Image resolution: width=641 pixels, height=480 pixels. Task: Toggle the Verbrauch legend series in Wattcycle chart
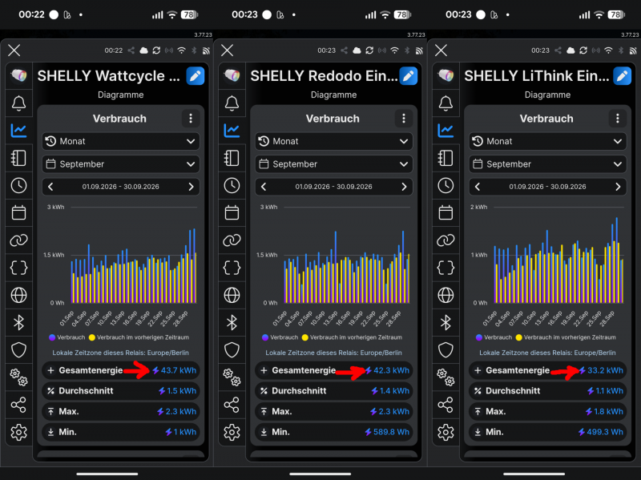pyautogui.click(x=67, y=337)
